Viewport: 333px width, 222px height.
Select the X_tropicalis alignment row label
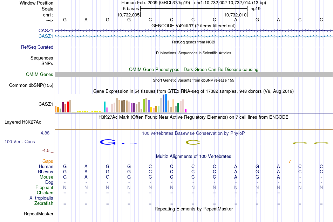click(x=41, y=198)
